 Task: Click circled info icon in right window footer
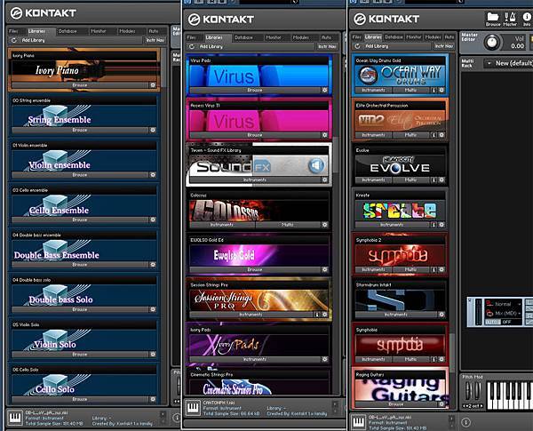click(x=466, y=422)
